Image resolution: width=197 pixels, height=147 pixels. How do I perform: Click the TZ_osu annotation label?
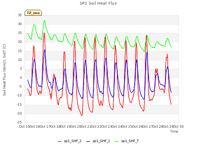pos(33,13)
